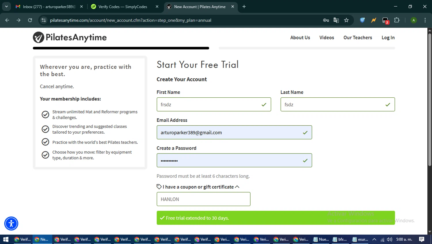Screen dimensions: 432x244
Task: Click the taskbar clock 5:00 a. m.
Action: [404, 239]
